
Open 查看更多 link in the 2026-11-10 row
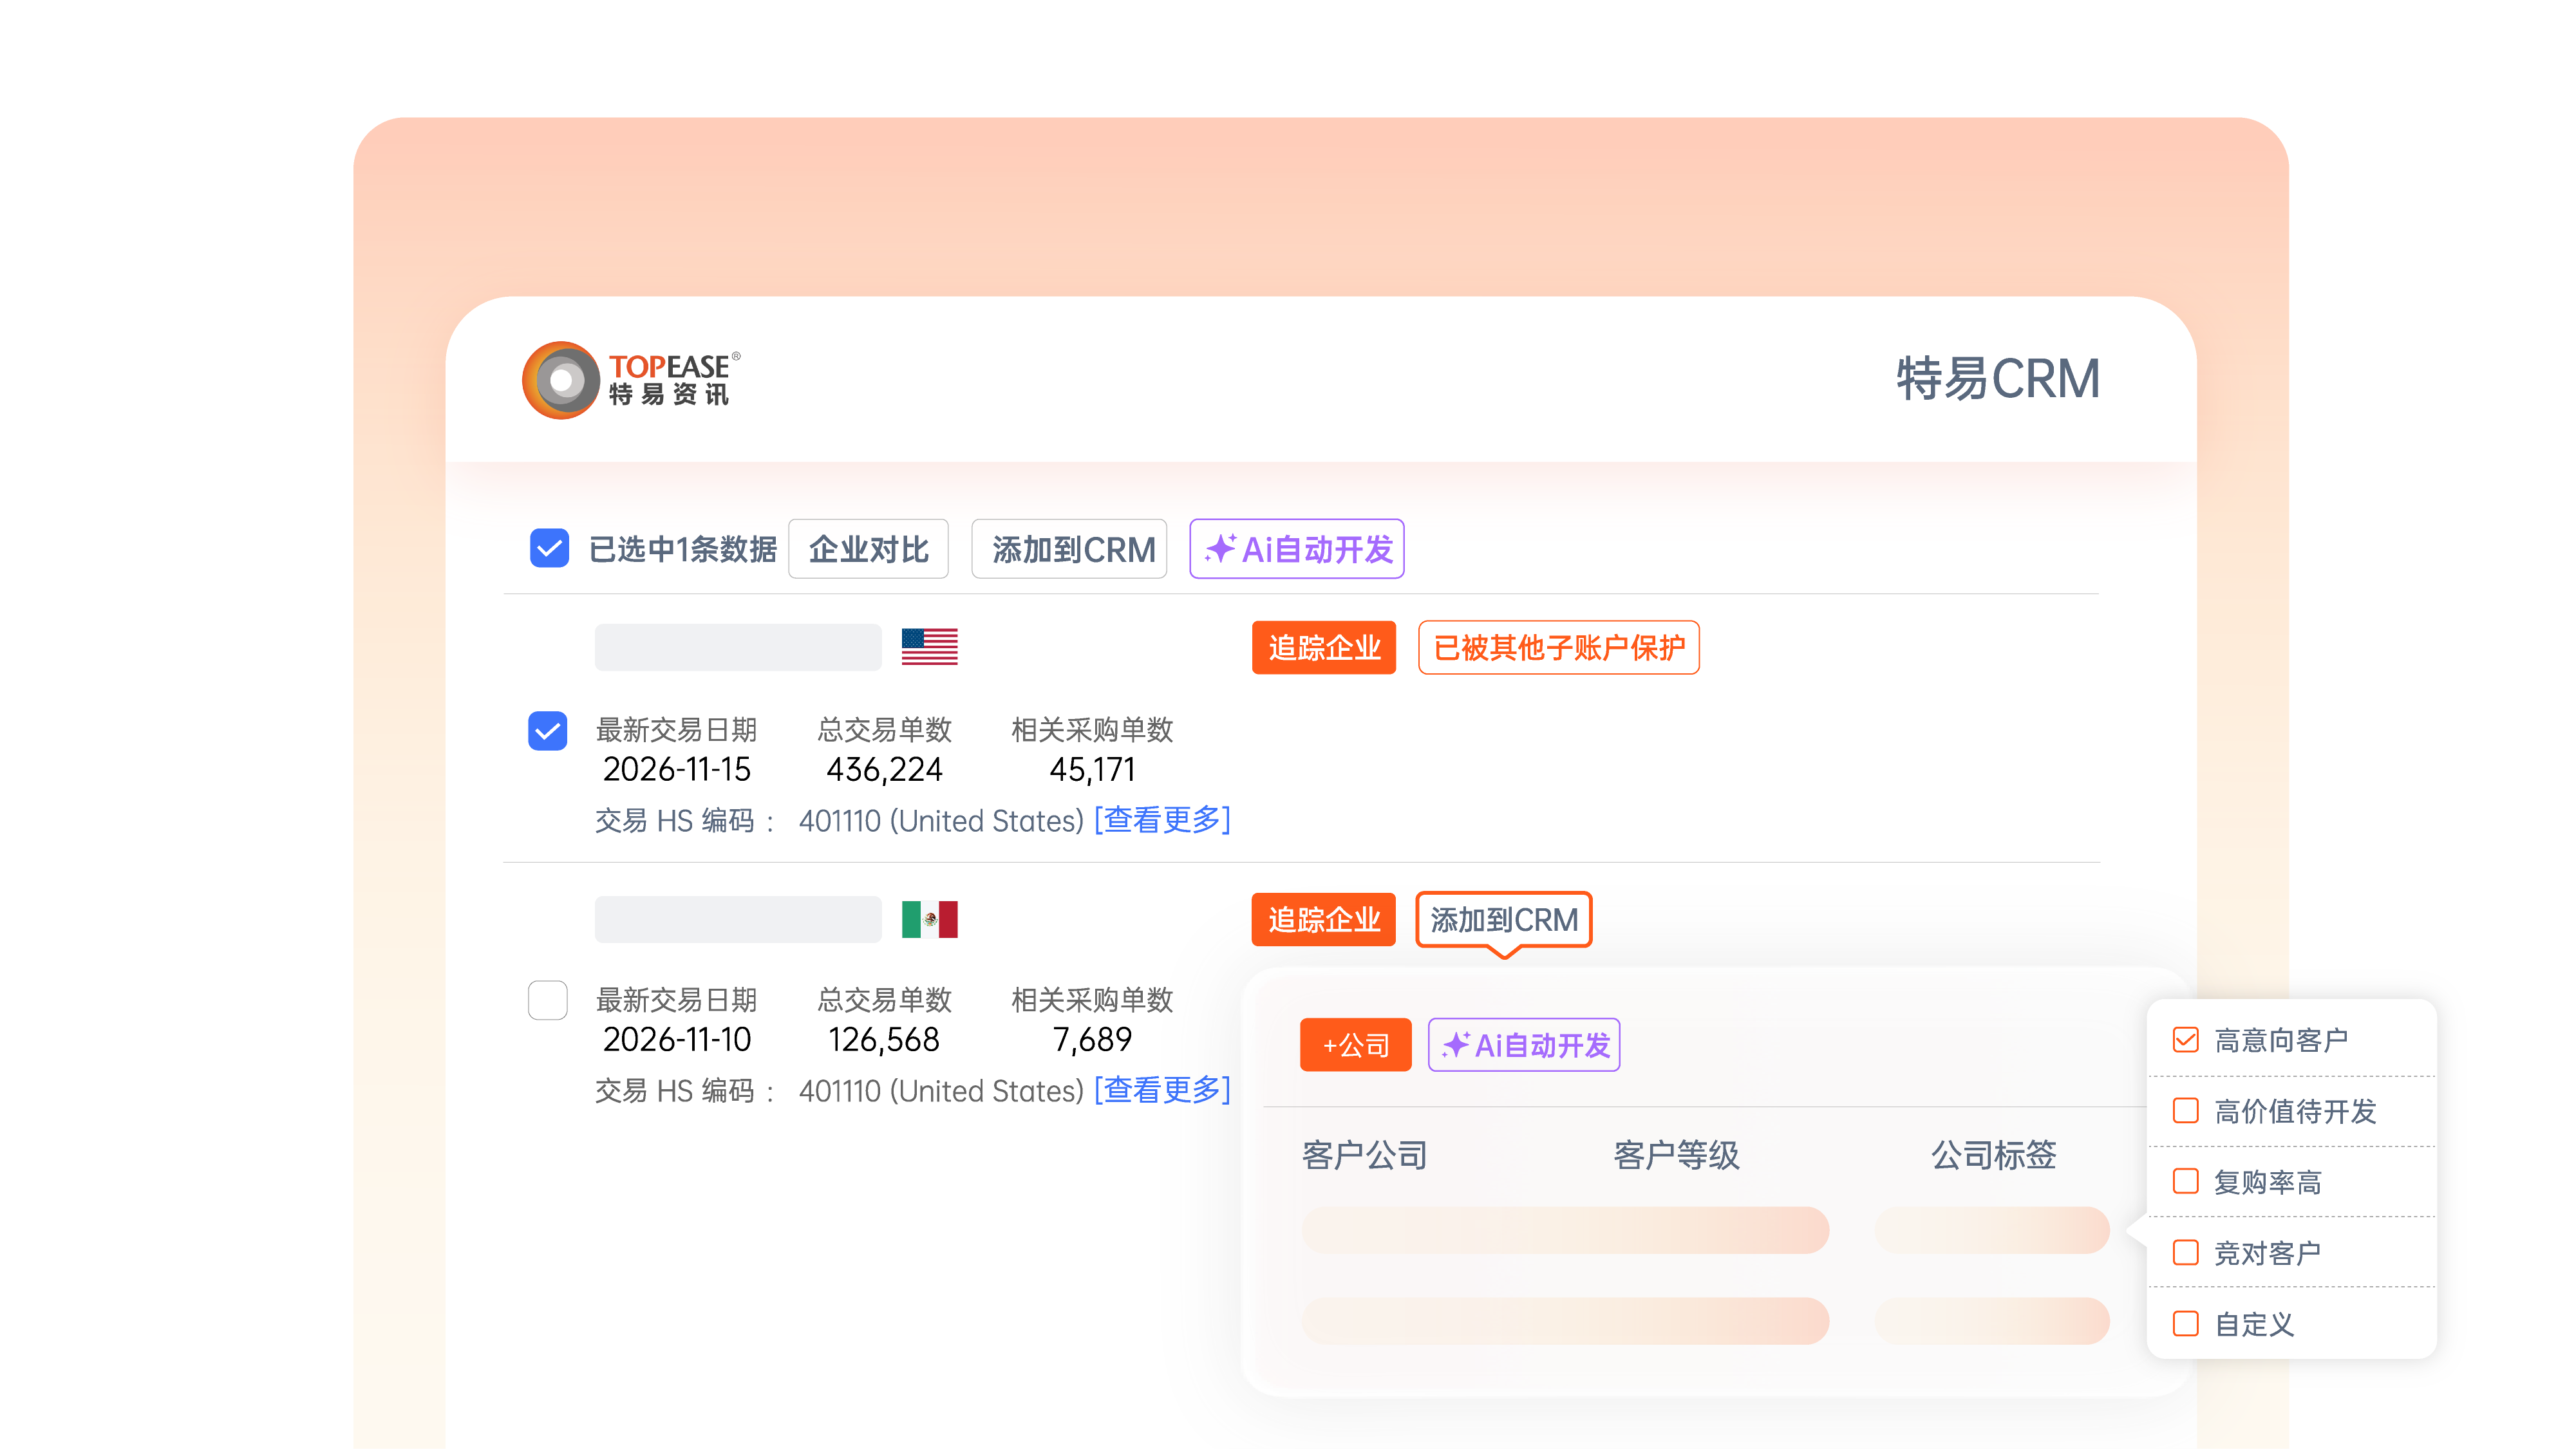click(1162, 1090)
